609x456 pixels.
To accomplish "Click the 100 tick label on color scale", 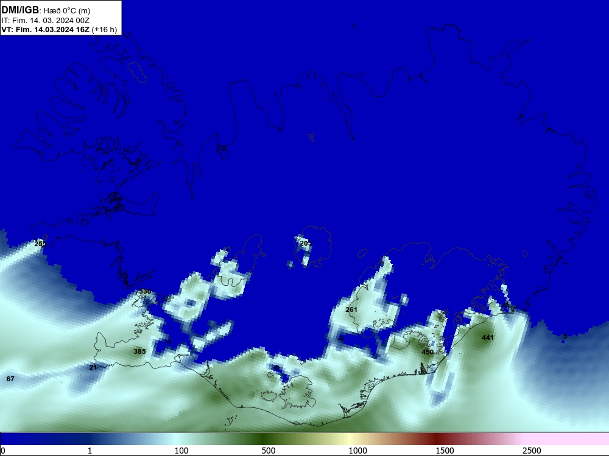I will click(181, 451).
